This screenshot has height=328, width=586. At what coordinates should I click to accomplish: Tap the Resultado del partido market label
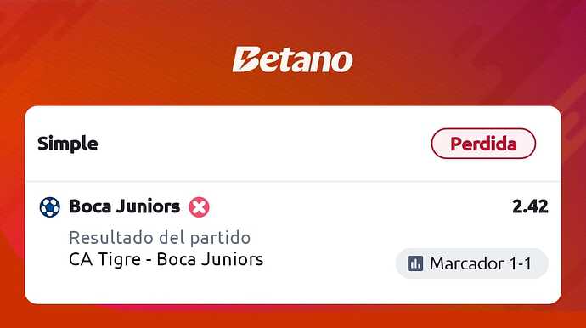coord(160,237)
